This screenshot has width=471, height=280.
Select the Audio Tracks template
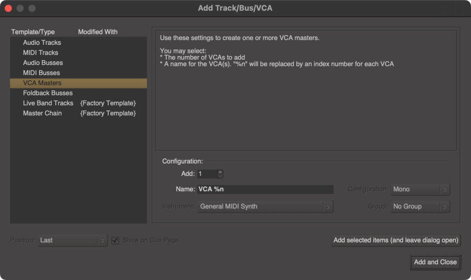42,42
